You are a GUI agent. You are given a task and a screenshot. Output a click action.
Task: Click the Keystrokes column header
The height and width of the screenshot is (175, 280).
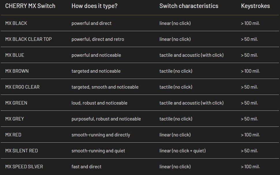point(255,6)
